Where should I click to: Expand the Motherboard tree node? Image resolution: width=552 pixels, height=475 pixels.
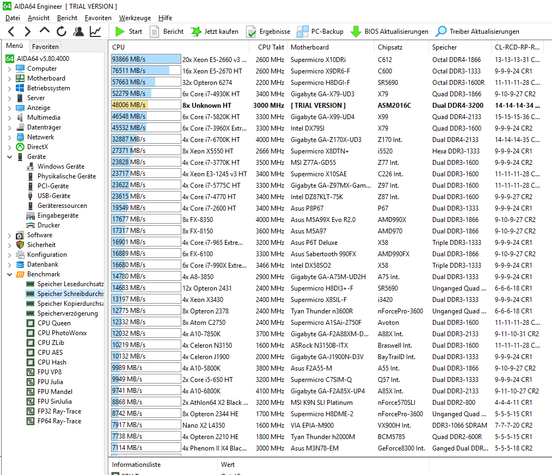coord(9,79)
